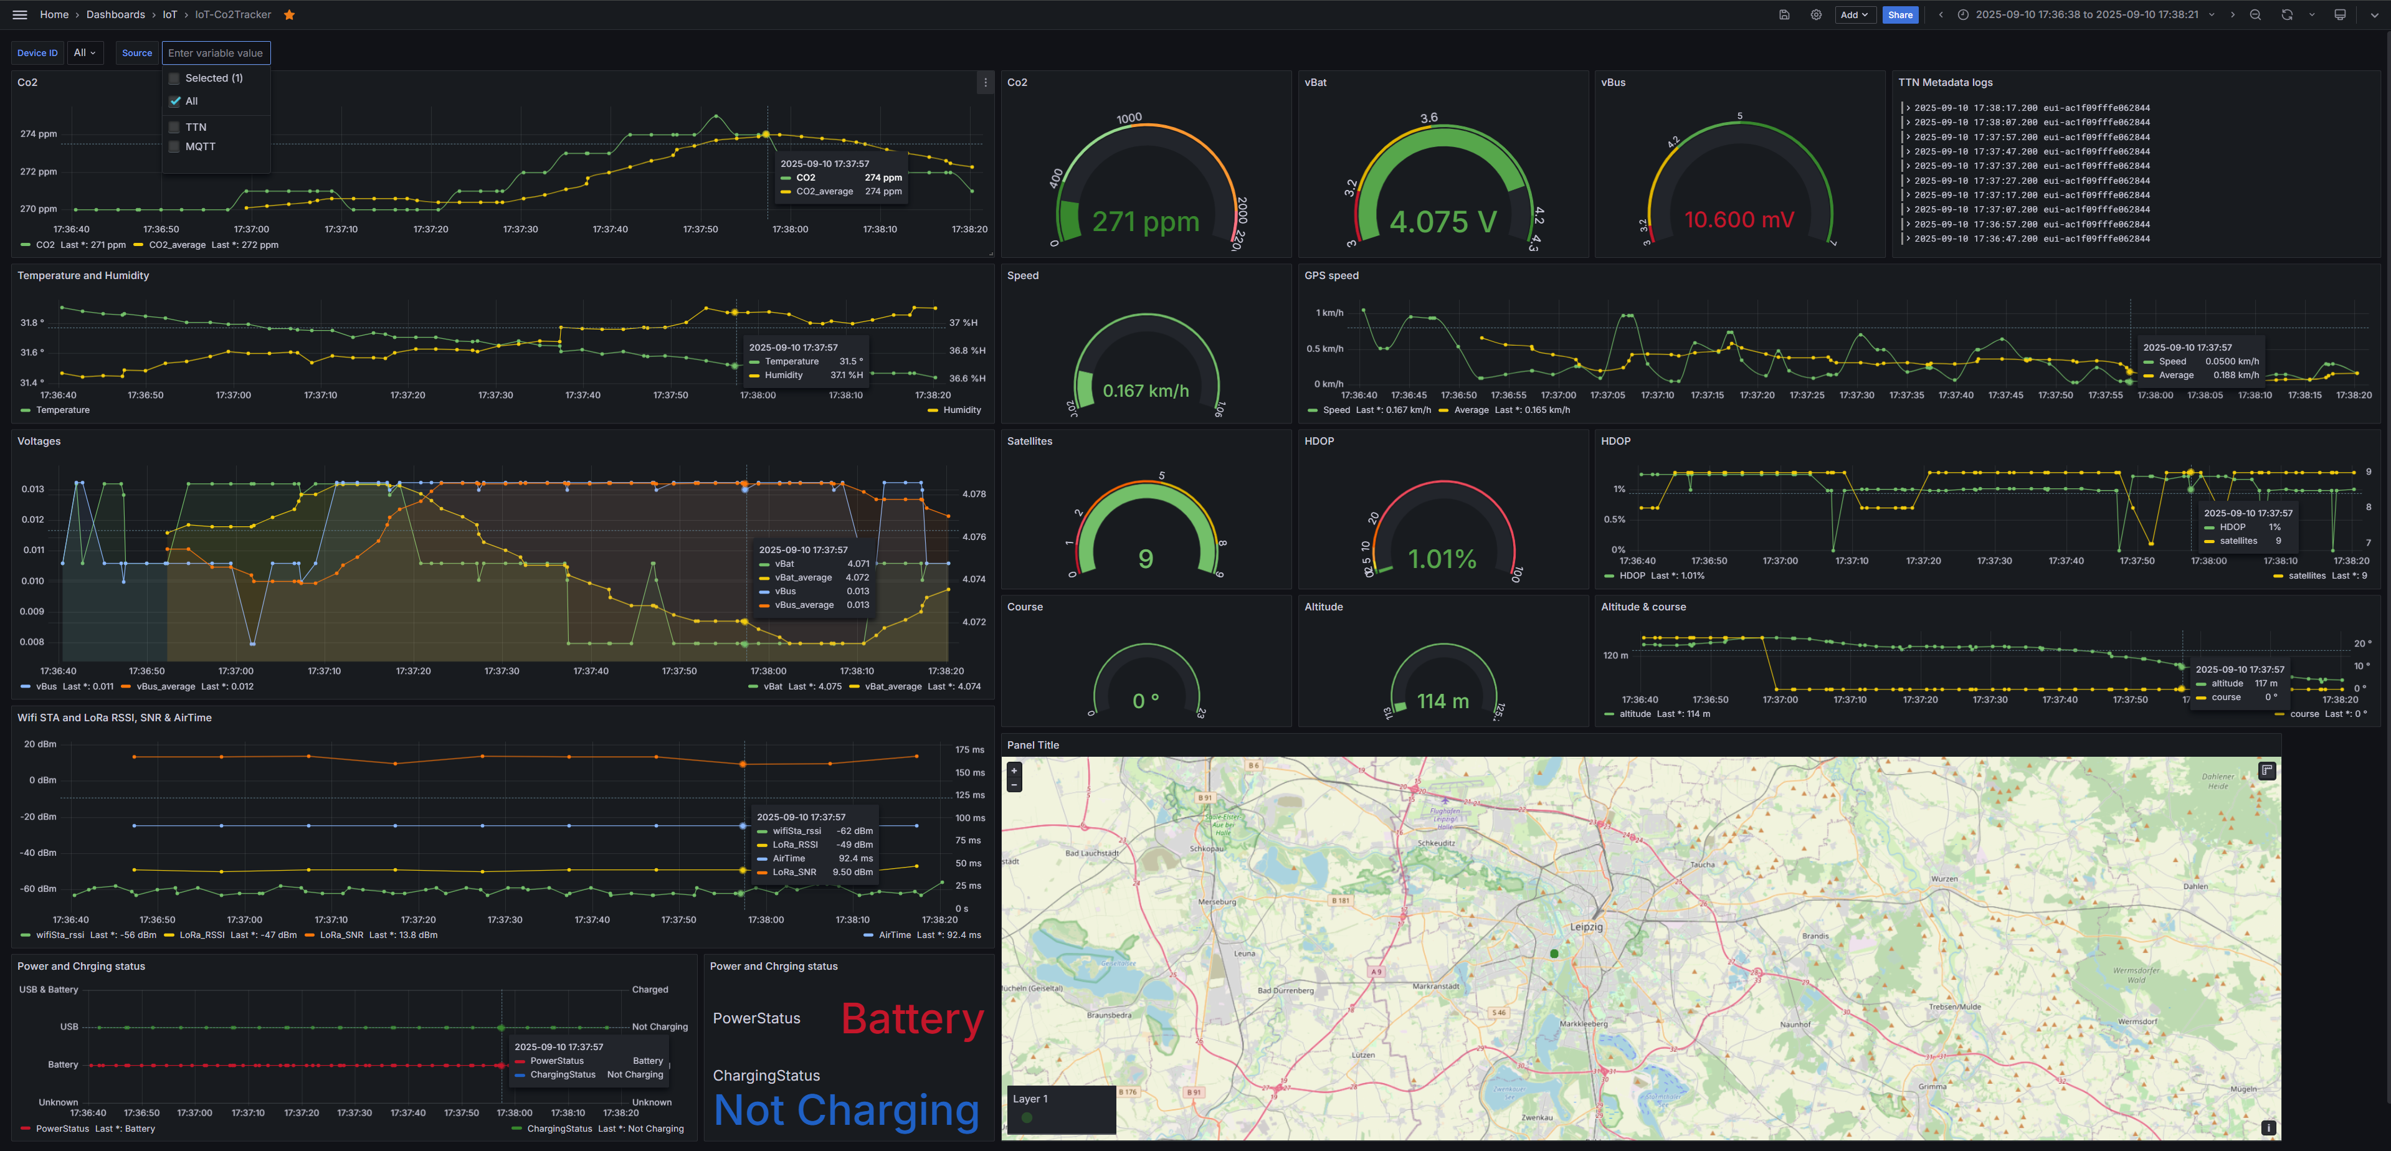Check the TTN source checkbox
2391x1151 pixels.
pos(174,127)
